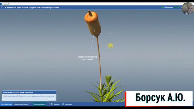Click the Задание checkmark icon

[x=52, y=104]
